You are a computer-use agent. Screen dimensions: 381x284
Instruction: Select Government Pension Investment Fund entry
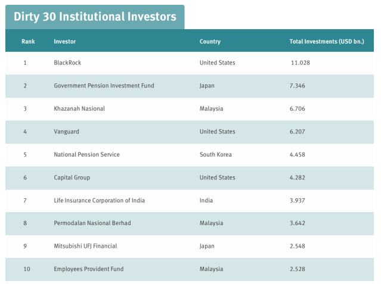pos(104,86)
